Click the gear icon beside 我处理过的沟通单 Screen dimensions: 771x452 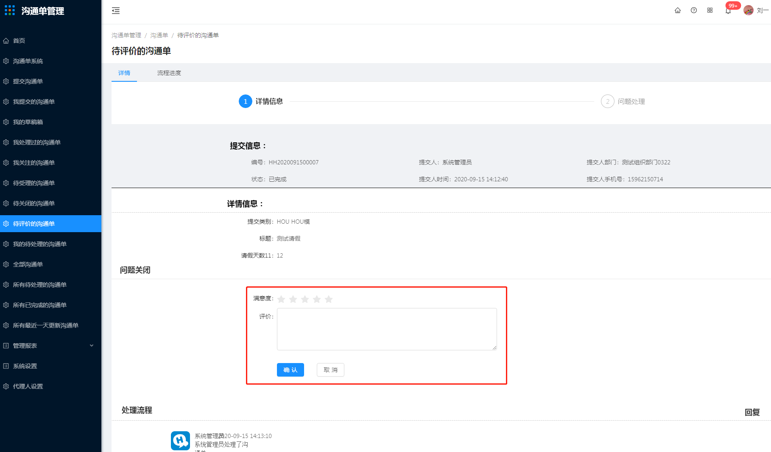(6, 142)
